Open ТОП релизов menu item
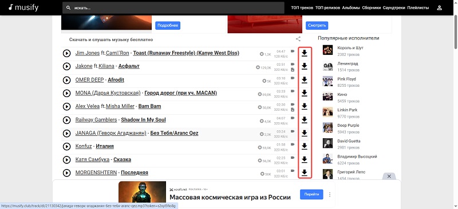The width and height of the screenshot is (458, 209). [x=327, y=8]
